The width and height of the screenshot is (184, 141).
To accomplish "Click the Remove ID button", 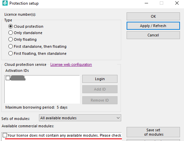I will coord(100,100).
